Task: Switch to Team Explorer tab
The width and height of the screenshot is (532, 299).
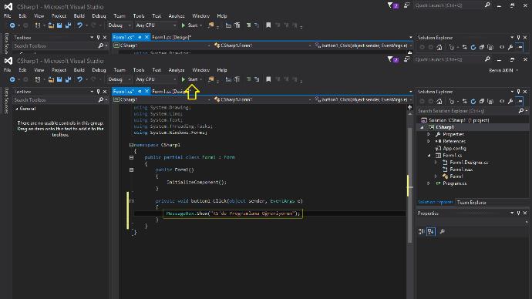Action: click(471, 203)
